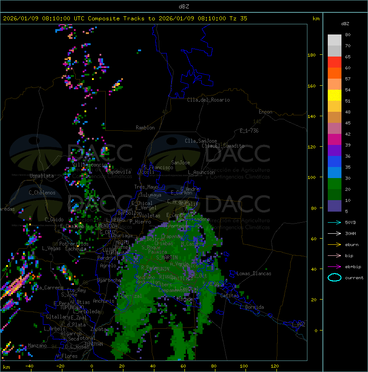The height and width of the screenshot is (372, 368).
Task: Click the magenta eb+bip arrow in legend
Action: [334, 267]
